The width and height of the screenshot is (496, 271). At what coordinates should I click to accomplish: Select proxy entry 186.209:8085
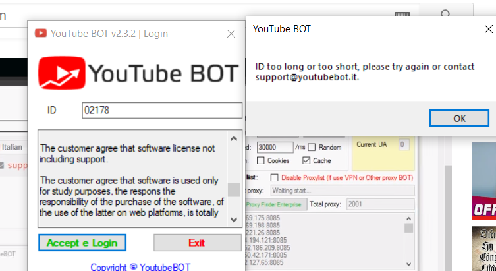pyautogui.click(x=267, y=247)
